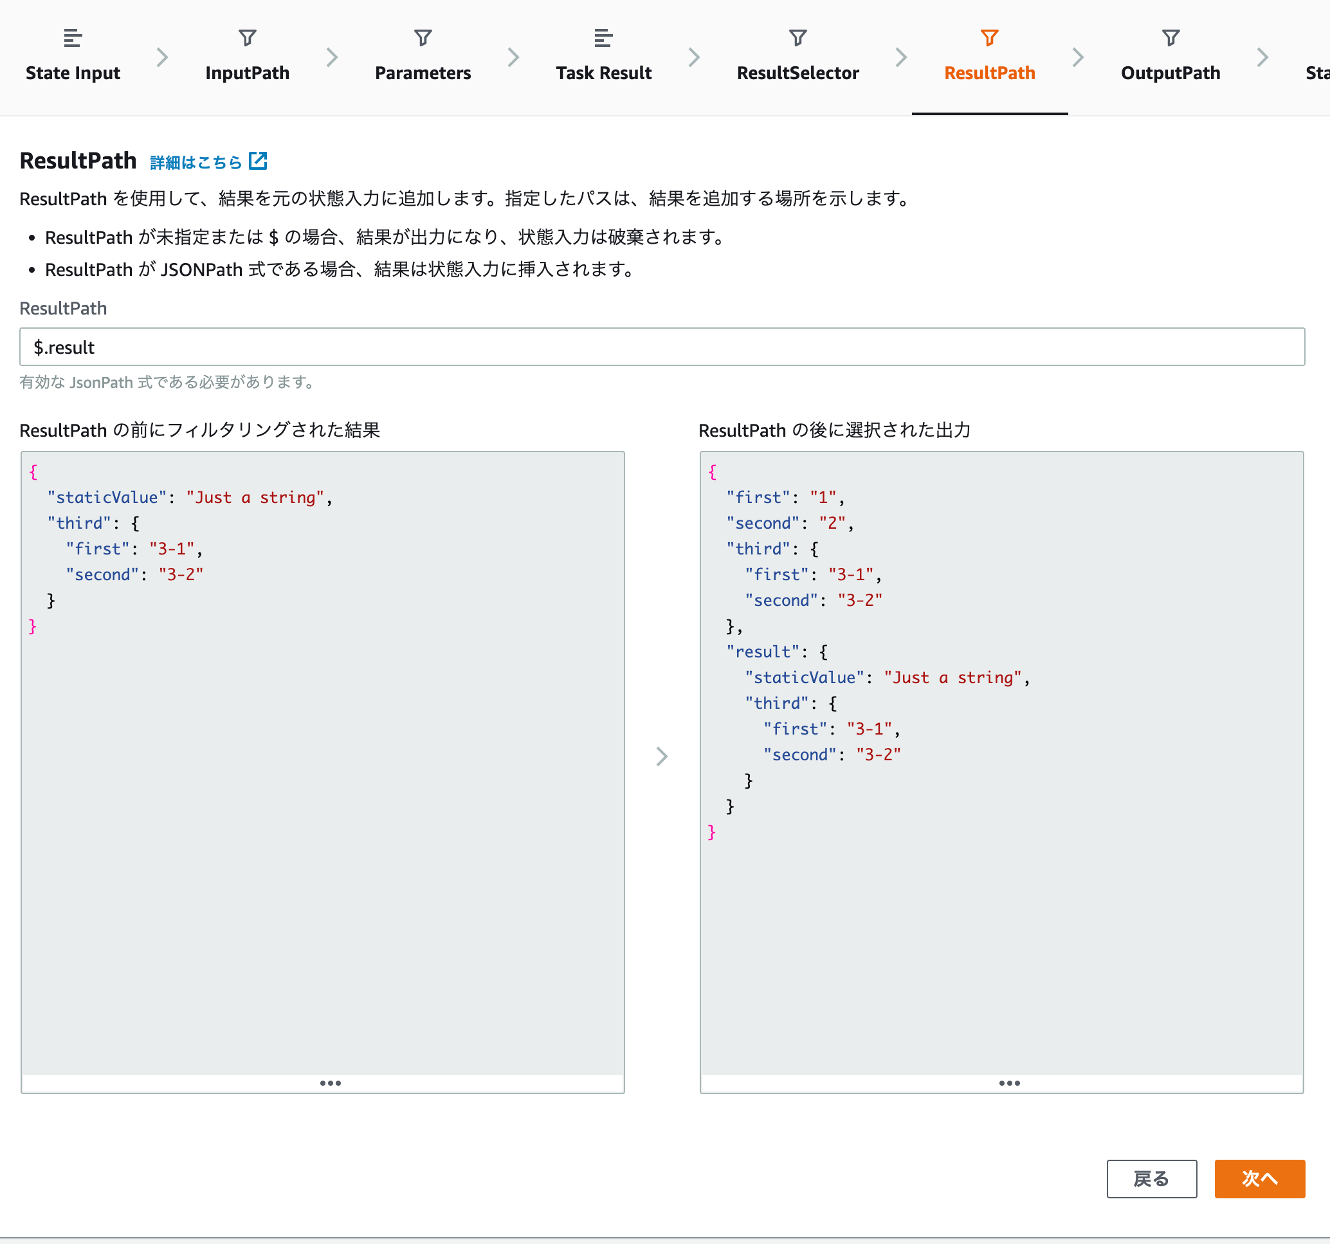This screenshot has height=1244, width=1330.
Task: Select the OutputPath tab label
Action: [1169, 73]
